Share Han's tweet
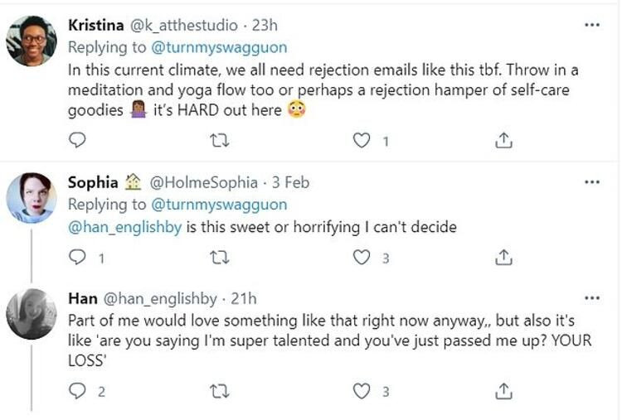The width and height of the screenshot is (622, 420). (503, 391)
